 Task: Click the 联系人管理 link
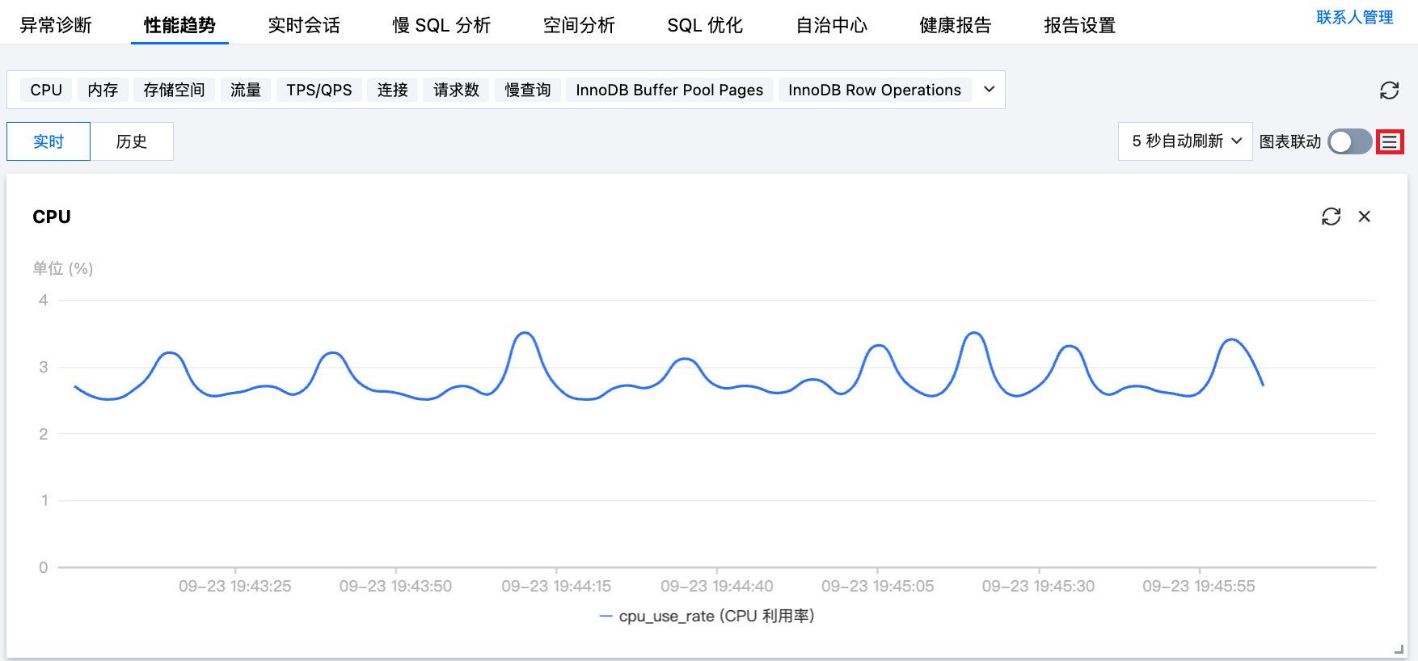1354,17
